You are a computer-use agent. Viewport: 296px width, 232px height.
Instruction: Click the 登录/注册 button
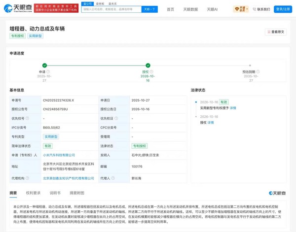pos(283,9)
